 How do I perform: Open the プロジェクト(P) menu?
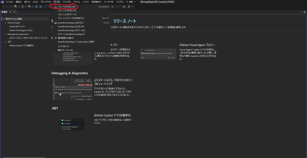click(x=46, y=2)
